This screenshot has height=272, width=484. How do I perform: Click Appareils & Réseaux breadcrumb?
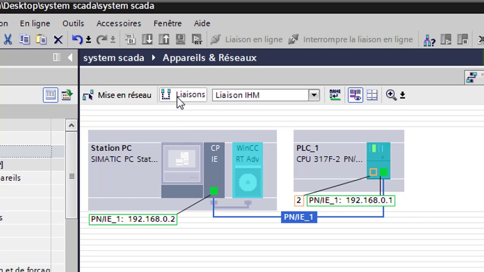(209, 58)
